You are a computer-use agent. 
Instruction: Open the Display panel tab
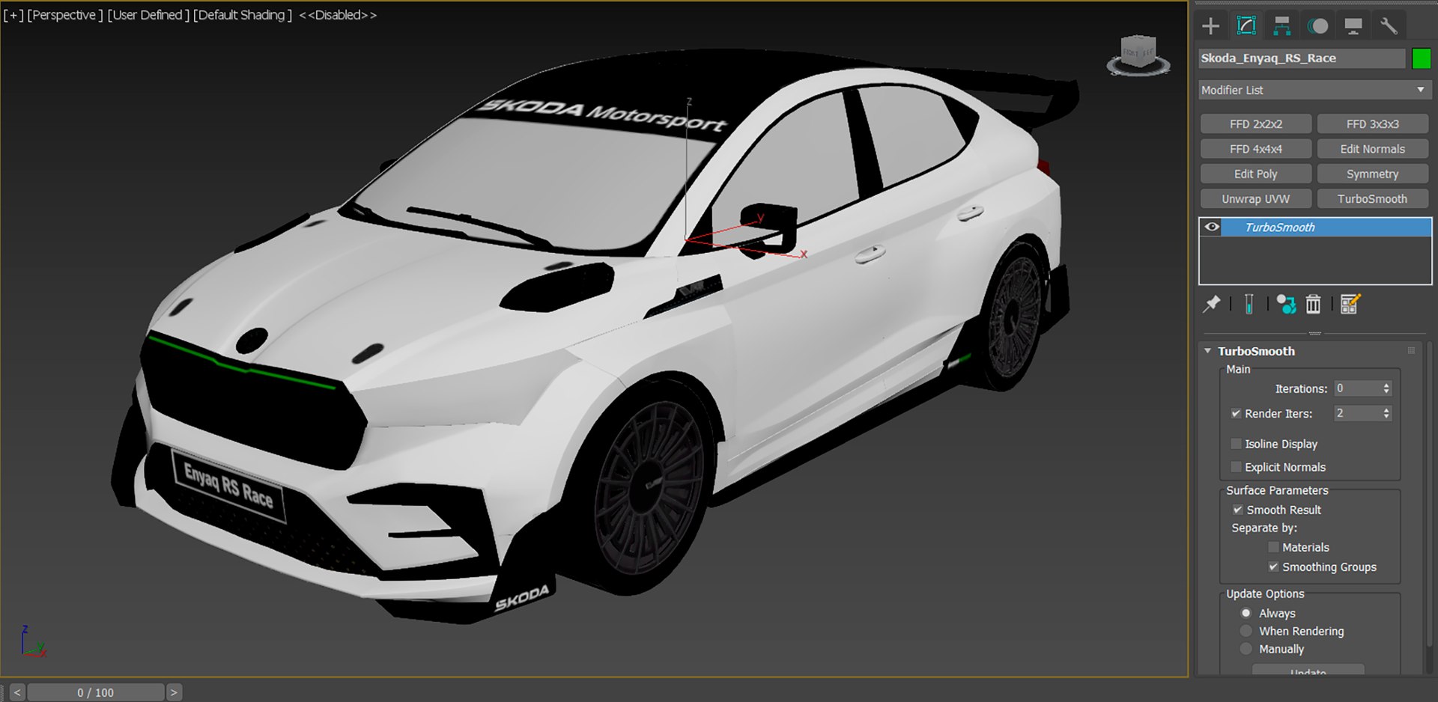tap(1353, 26)
